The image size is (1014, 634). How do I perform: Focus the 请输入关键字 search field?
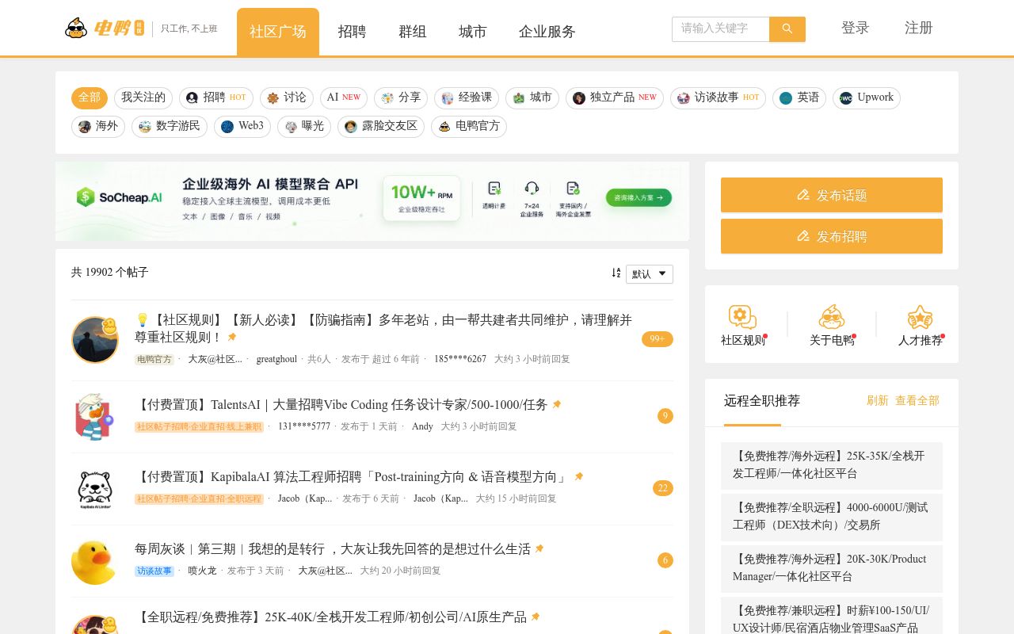(x=721, y=29)
